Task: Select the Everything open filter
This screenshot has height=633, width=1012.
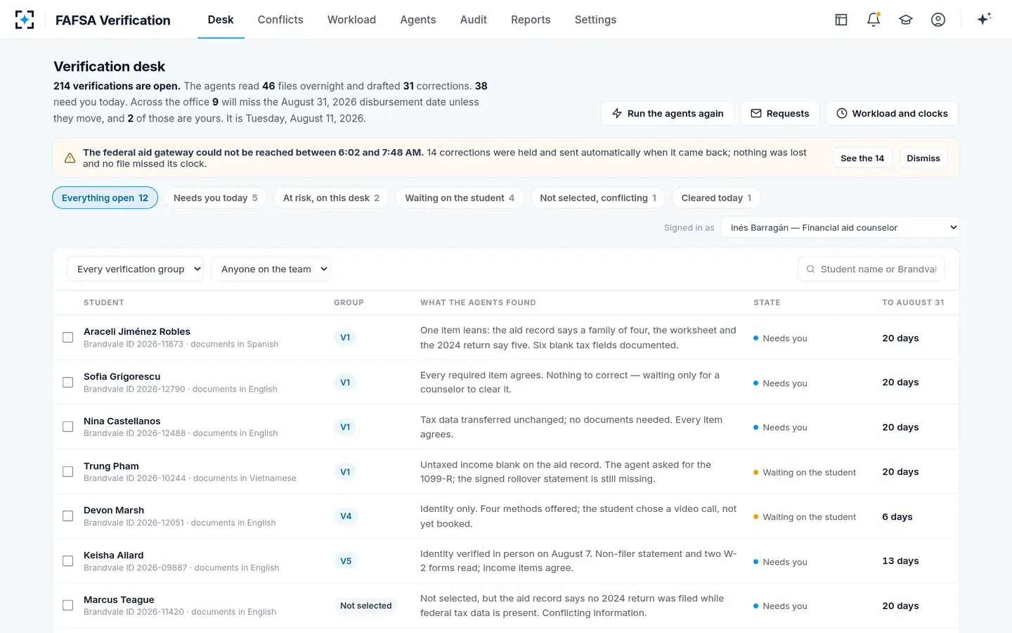Action: pyautogui.click(x=105, y=198)
